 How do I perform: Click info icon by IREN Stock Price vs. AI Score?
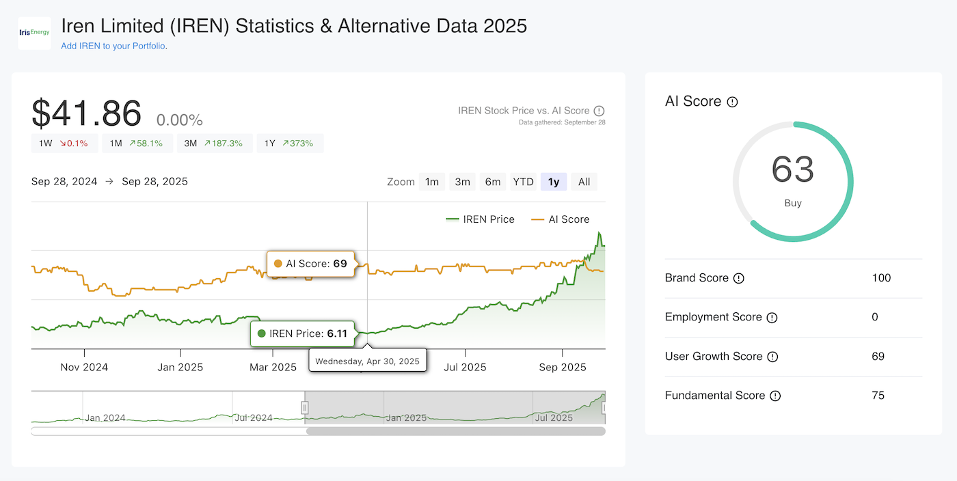599,111
